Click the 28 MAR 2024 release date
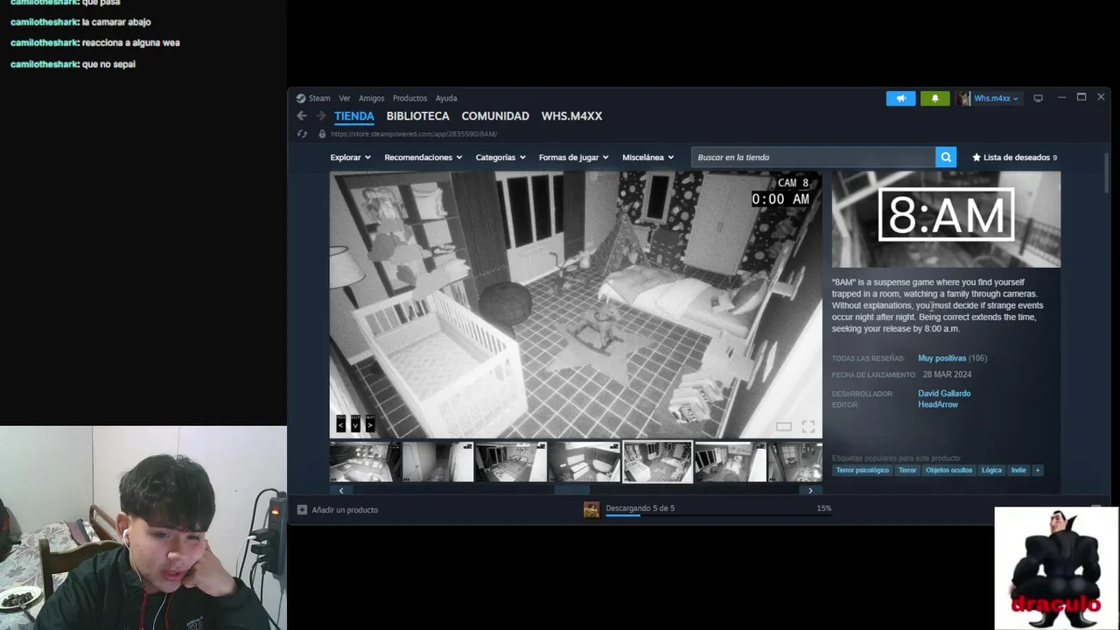 click(x=947, y=374)
